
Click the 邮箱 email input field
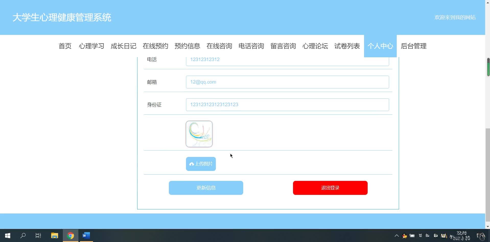(287, 82)
